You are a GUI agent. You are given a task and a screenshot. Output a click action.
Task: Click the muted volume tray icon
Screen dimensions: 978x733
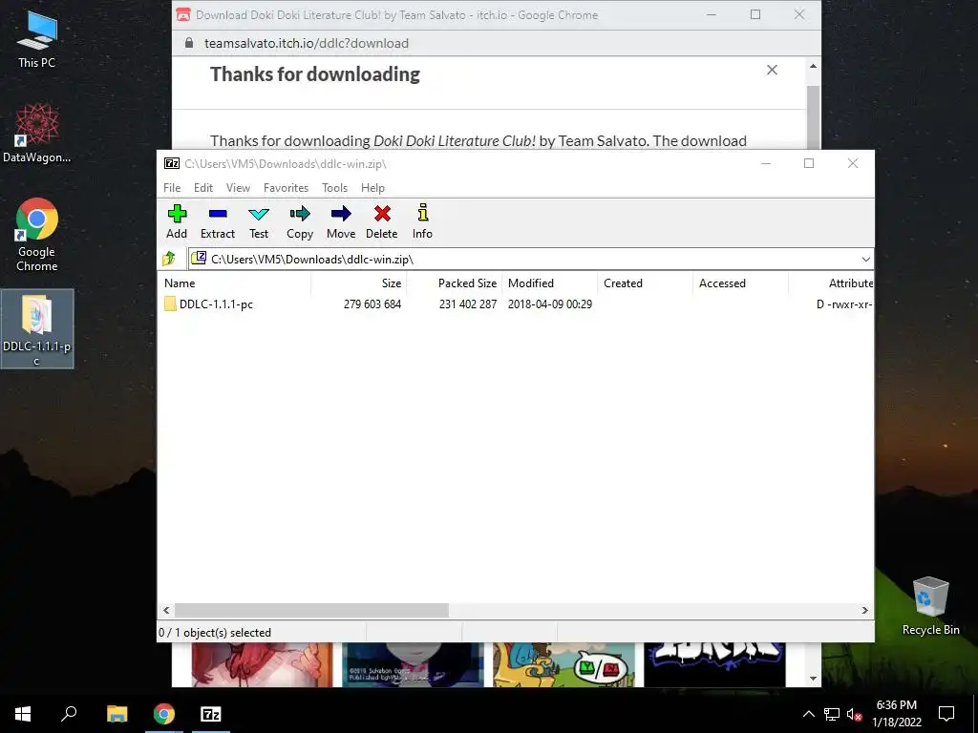coord(854,714)
